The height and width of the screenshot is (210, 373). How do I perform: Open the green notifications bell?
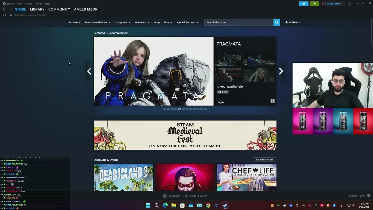[x=314, y=3]
